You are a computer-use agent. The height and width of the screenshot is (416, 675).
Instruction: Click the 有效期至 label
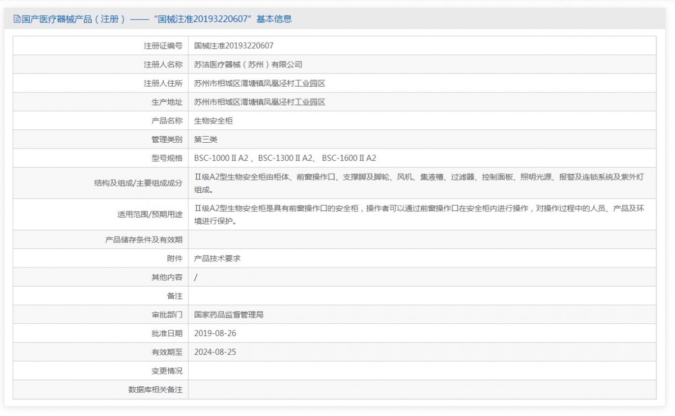pos(167,352)
